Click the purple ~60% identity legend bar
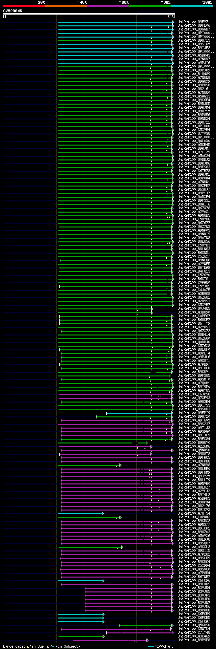This screenshot has height=649, width=216. coord(108,6)
